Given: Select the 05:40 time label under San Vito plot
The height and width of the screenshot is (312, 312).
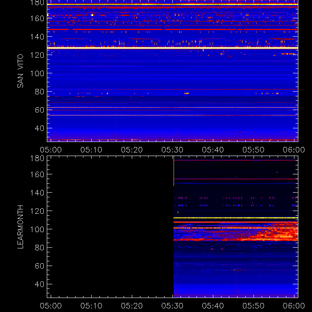Looking at the screenshot, I should click(213, 150).
